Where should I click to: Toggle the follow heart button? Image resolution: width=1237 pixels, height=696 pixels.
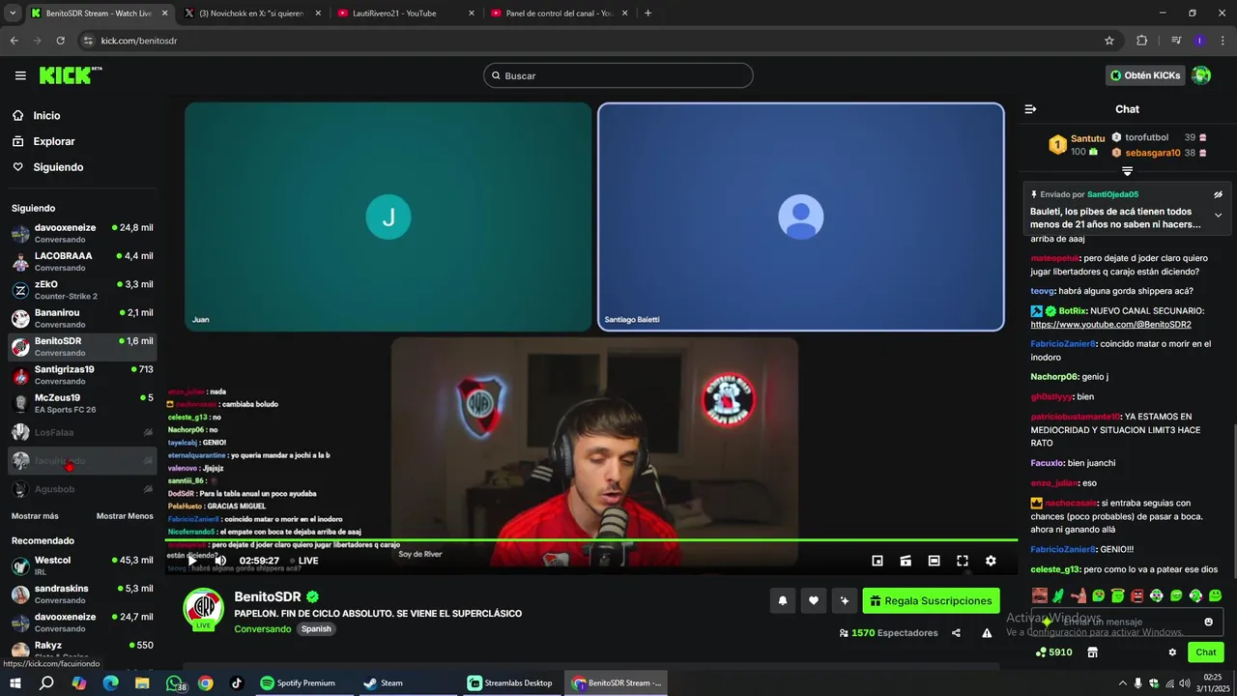(x=814, y=600)
